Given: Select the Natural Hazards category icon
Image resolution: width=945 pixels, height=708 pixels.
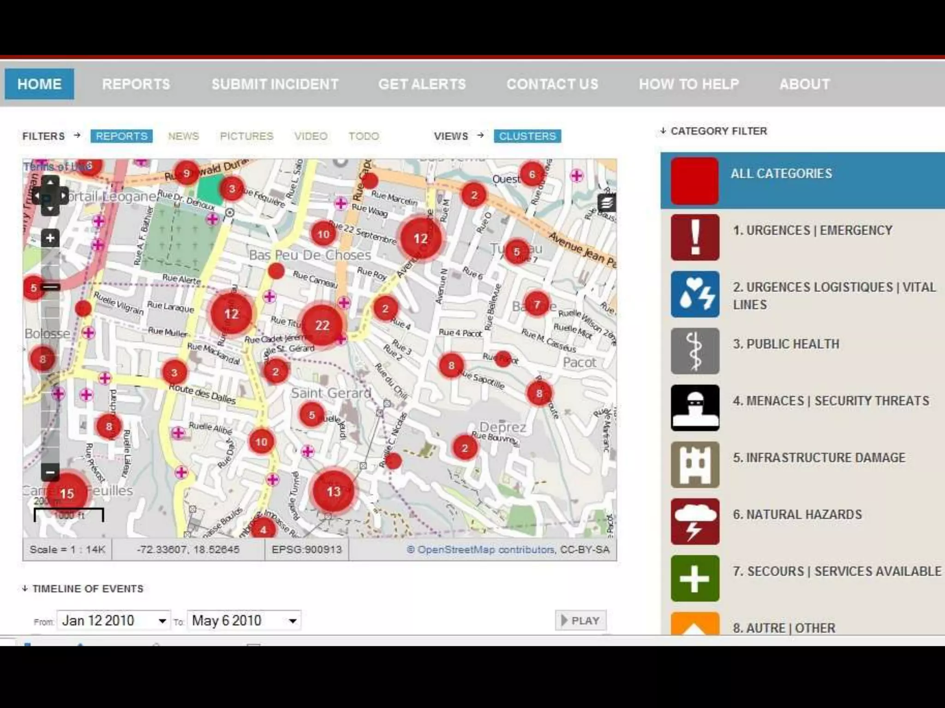Looking at the screenshot, I should 695,521.
